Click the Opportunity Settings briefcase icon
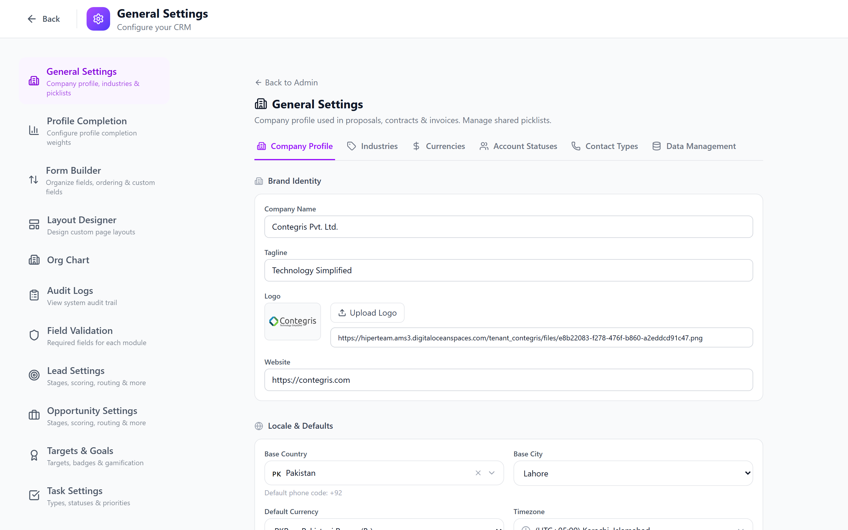Screen dimensions: 848x530 point(34,415)
